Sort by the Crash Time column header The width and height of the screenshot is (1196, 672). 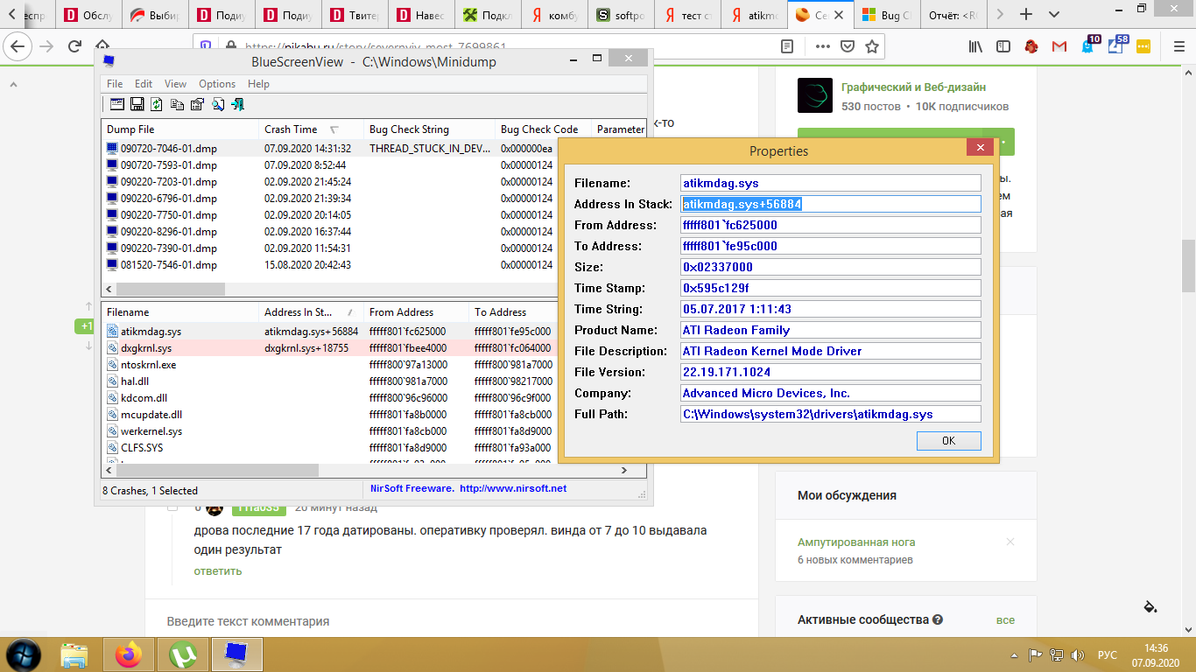[311, 129]
